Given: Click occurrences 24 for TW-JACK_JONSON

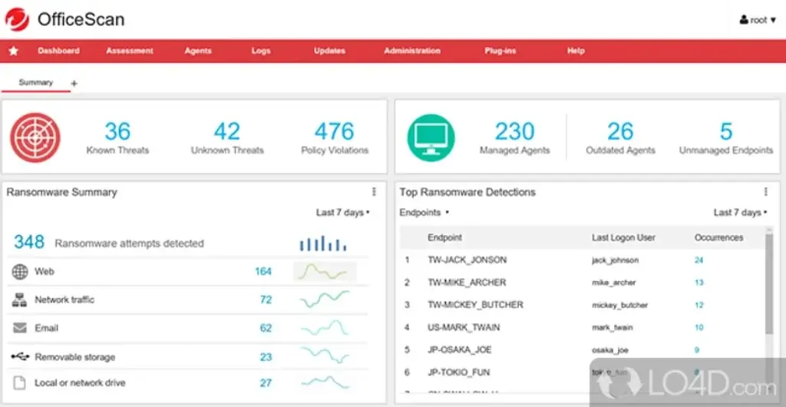Looking at the screenshot, I should pyautogui.click(x=698, y=260).
